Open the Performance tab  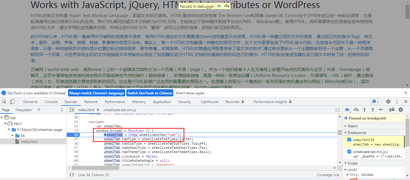(x=115, y=102)
